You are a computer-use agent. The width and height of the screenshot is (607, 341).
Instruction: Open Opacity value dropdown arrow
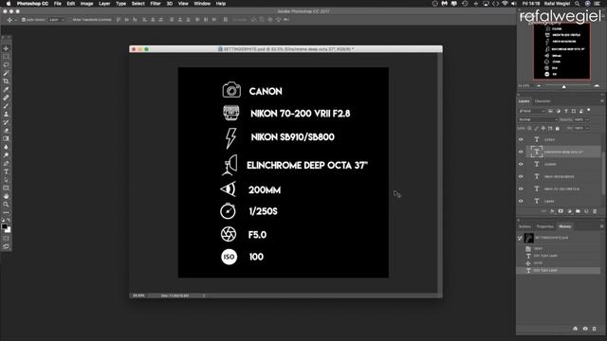click(587, 119)
